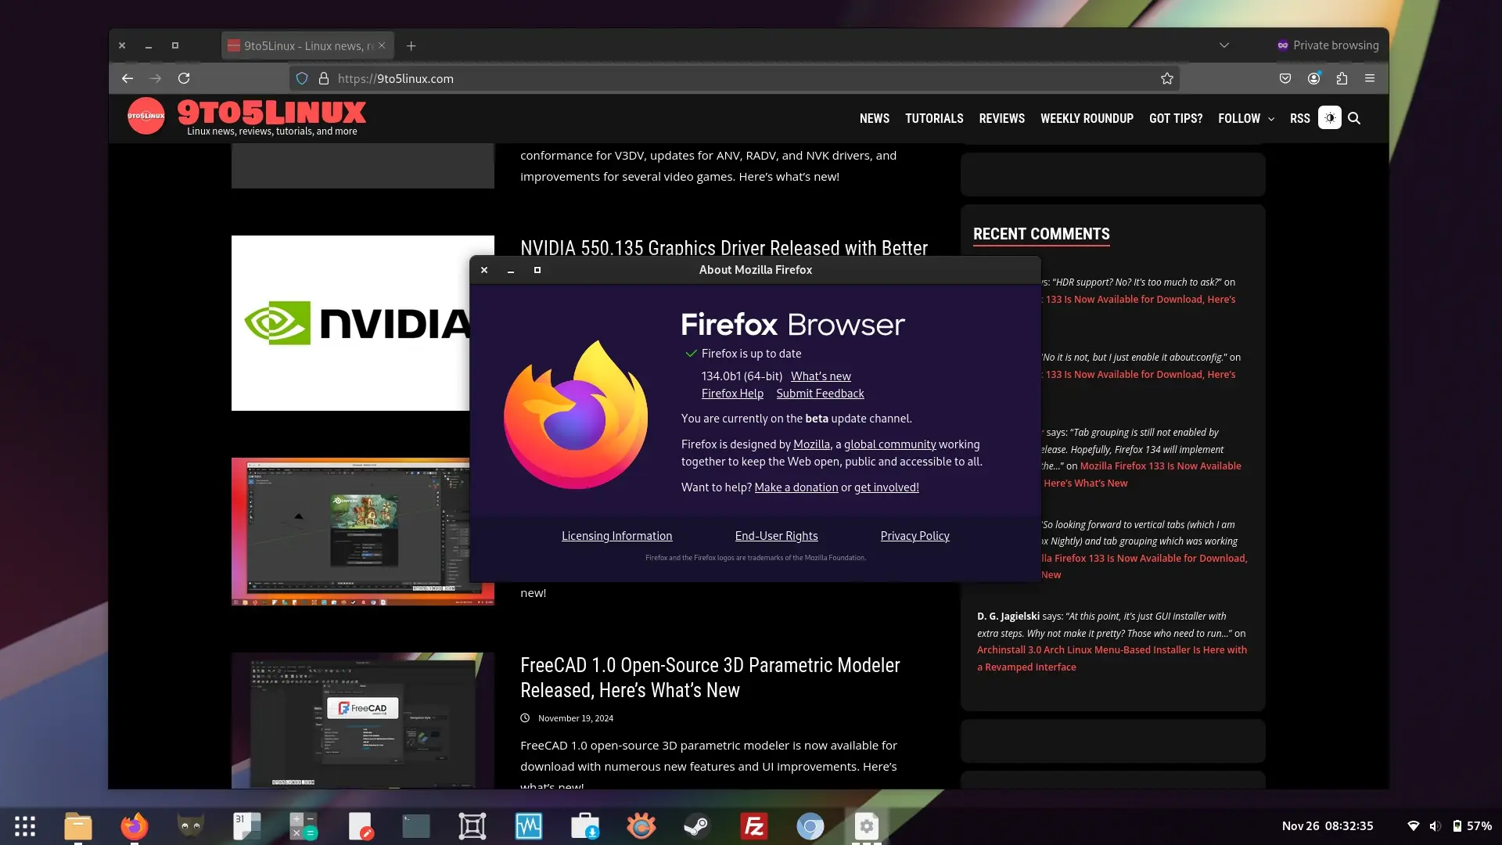Click the tracking protection shield icon

click(302, 78)
